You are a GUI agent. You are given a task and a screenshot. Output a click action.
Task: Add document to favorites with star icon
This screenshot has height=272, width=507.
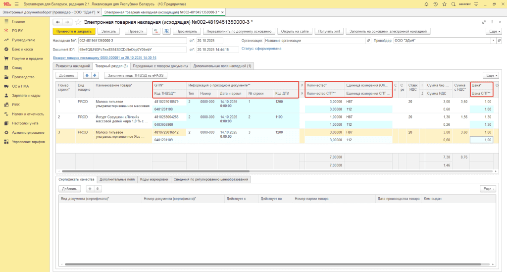coord(78,22)
